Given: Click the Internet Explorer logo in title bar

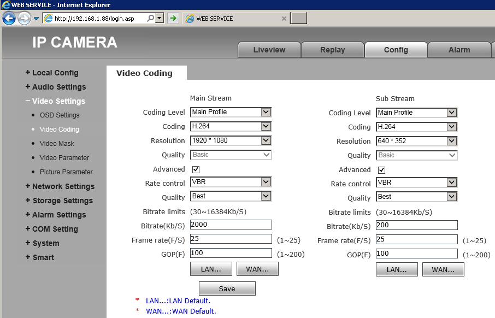Looking at the screenshot, I should point(5,5).
